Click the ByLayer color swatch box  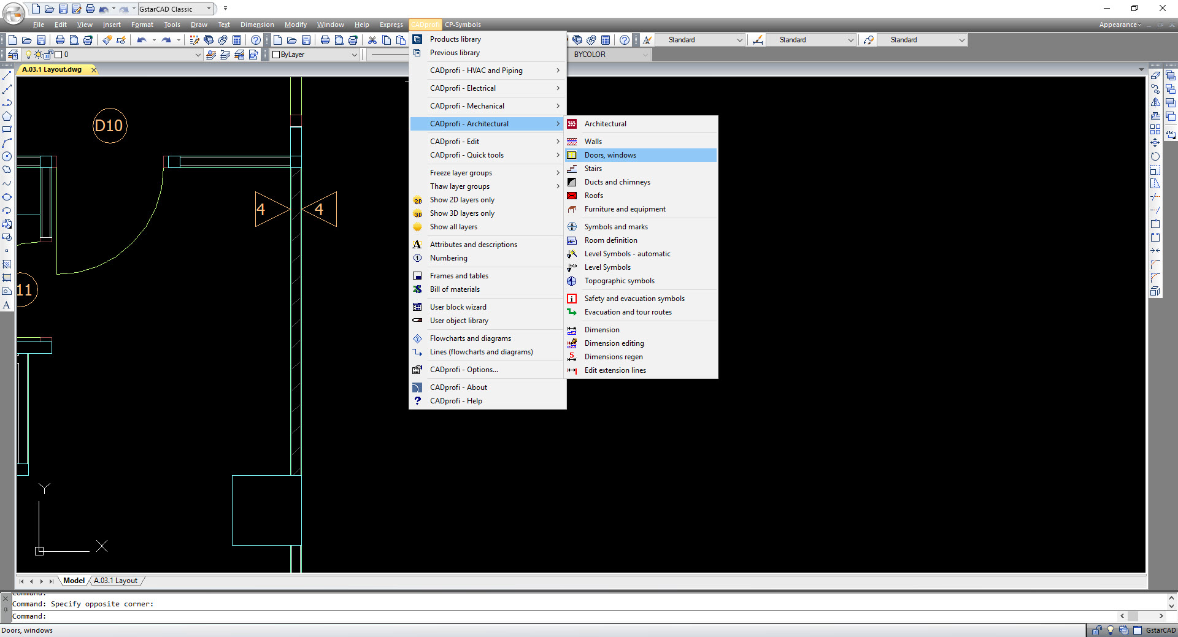click(x=276, y=55)
